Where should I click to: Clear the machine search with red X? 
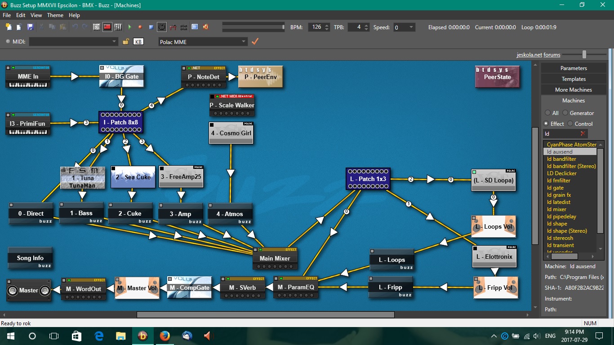(583, 134)
